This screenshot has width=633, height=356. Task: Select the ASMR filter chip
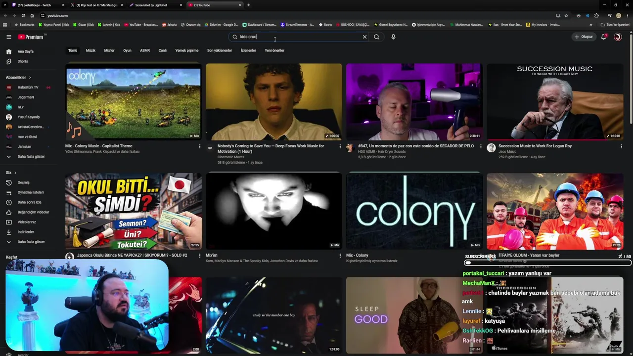pyautogui.click(x=145, y=50)
